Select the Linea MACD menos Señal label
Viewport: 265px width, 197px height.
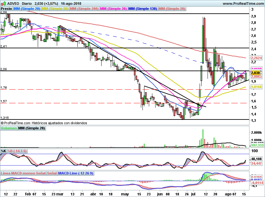tap(23, 173)
